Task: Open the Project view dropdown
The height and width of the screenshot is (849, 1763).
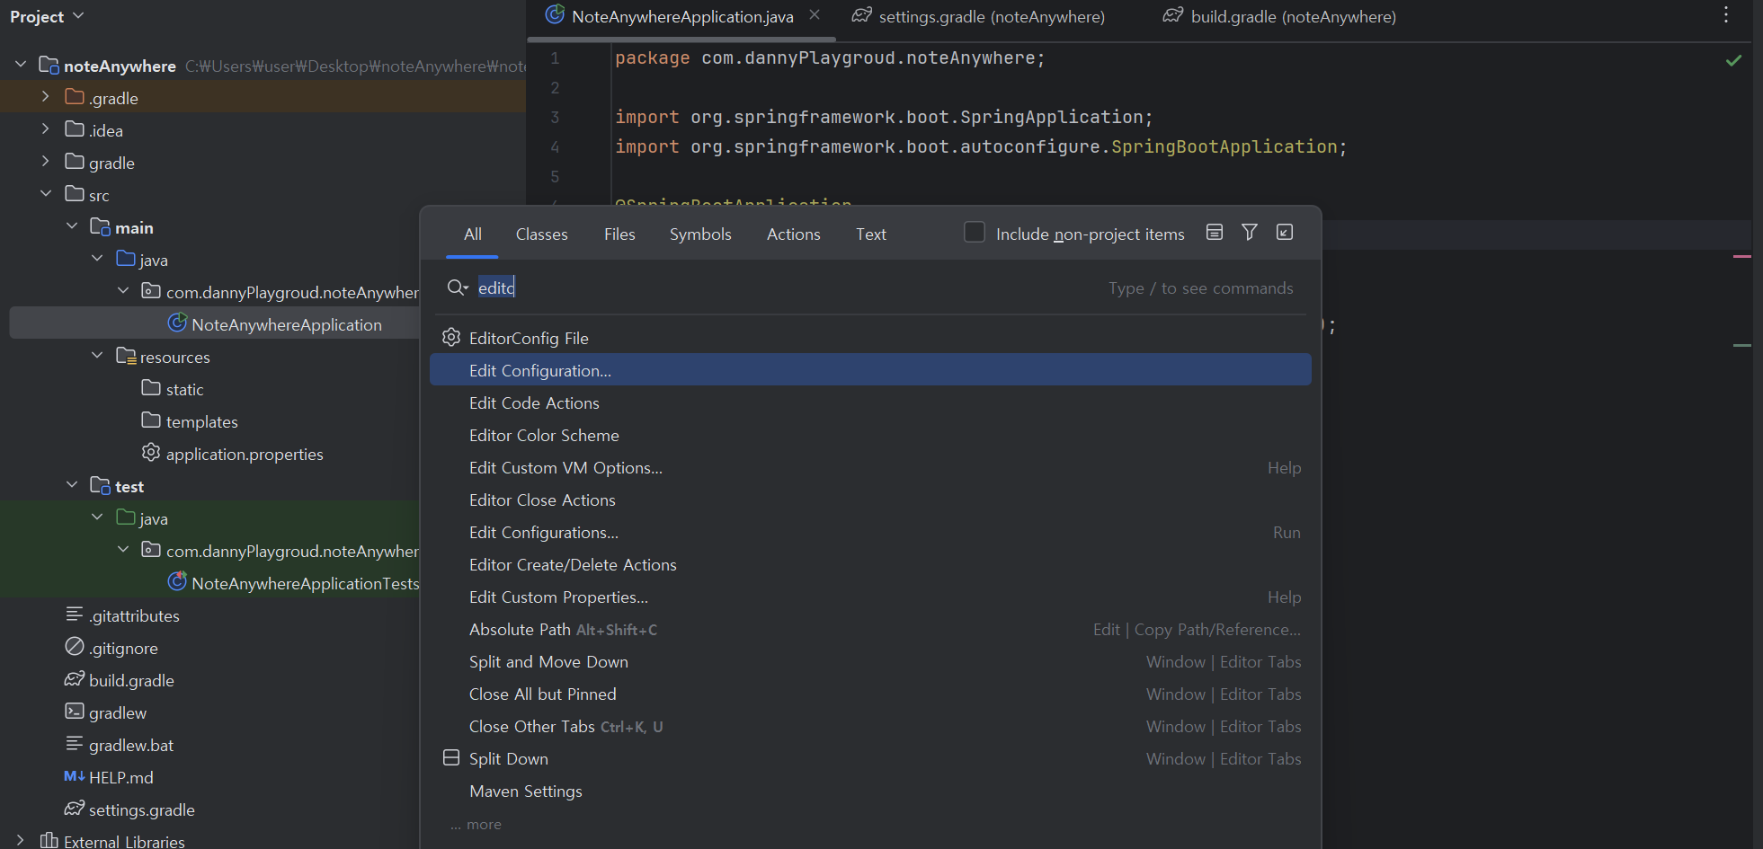Action: pos(47,16)
